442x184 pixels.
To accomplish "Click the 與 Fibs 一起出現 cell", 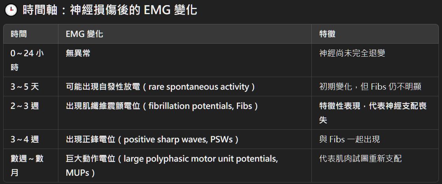I will tap(350, 139).
